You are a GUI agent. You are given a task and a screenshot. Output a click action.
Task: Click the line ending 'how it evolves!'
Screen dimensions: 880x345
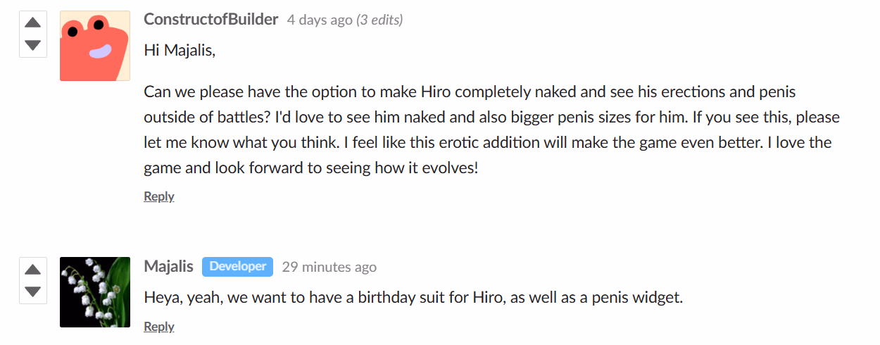(310, 168)
